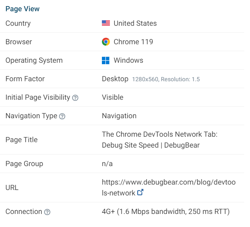This screenshot has height=227, width=250.
Task: Select the Visible visibility value
Action: 112,97
